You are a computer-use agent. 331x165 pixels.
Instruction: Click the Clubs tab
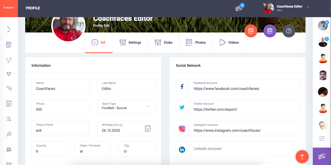pyautogui.click(x=163, y=42)
